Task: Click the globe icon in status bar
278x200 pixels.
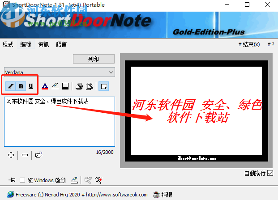Action: [11, 195]
